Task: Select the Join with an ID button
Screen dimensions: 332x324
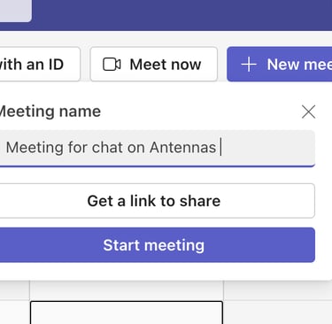Action: click(x=40, y=64)
